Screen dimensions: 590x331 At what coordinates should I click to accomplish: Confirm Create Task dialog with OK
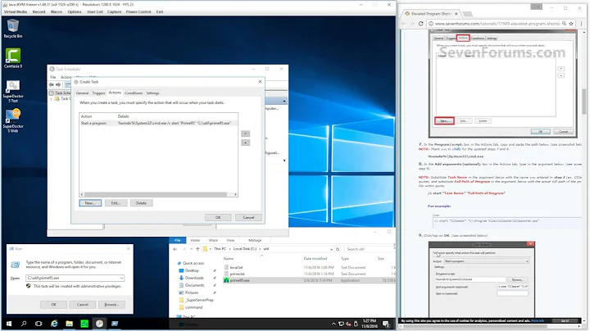point(218,217)
